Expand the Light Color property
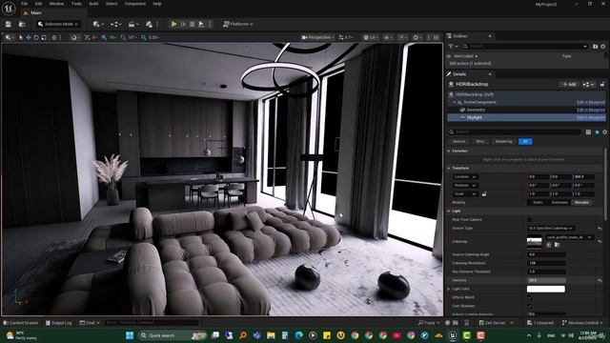The image size is (610, 343). (449, 289)
